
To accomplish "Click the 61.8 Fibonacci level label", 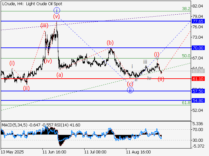I will click(x=186, y=103).
